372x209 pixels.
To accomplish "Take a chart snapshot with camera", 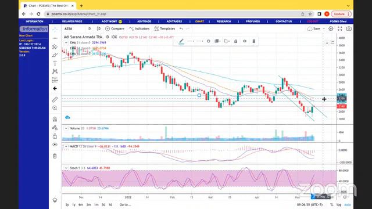I will [x=349, y=28].
